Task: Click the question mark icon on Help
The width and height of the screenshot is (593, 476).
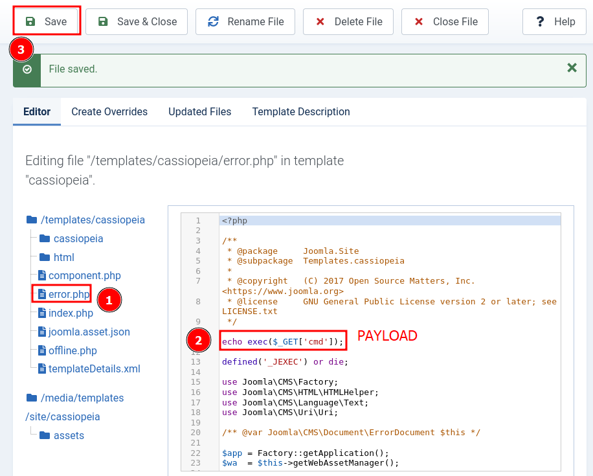Action: click(x=540, y=21)
